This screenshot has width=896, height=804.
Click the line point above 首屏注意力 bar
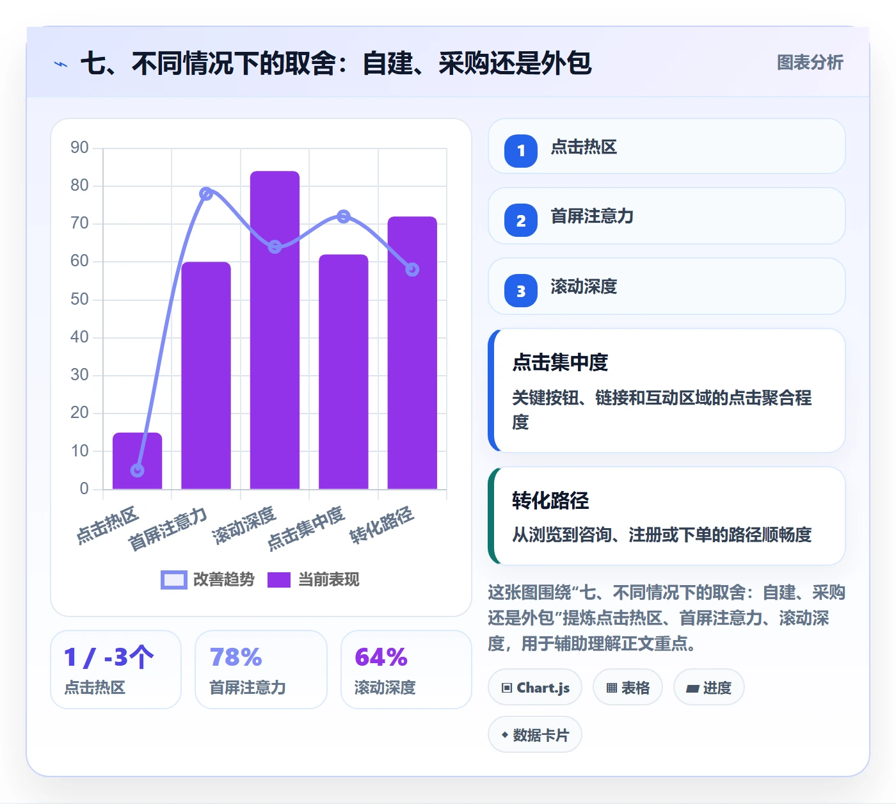point(206,193)
